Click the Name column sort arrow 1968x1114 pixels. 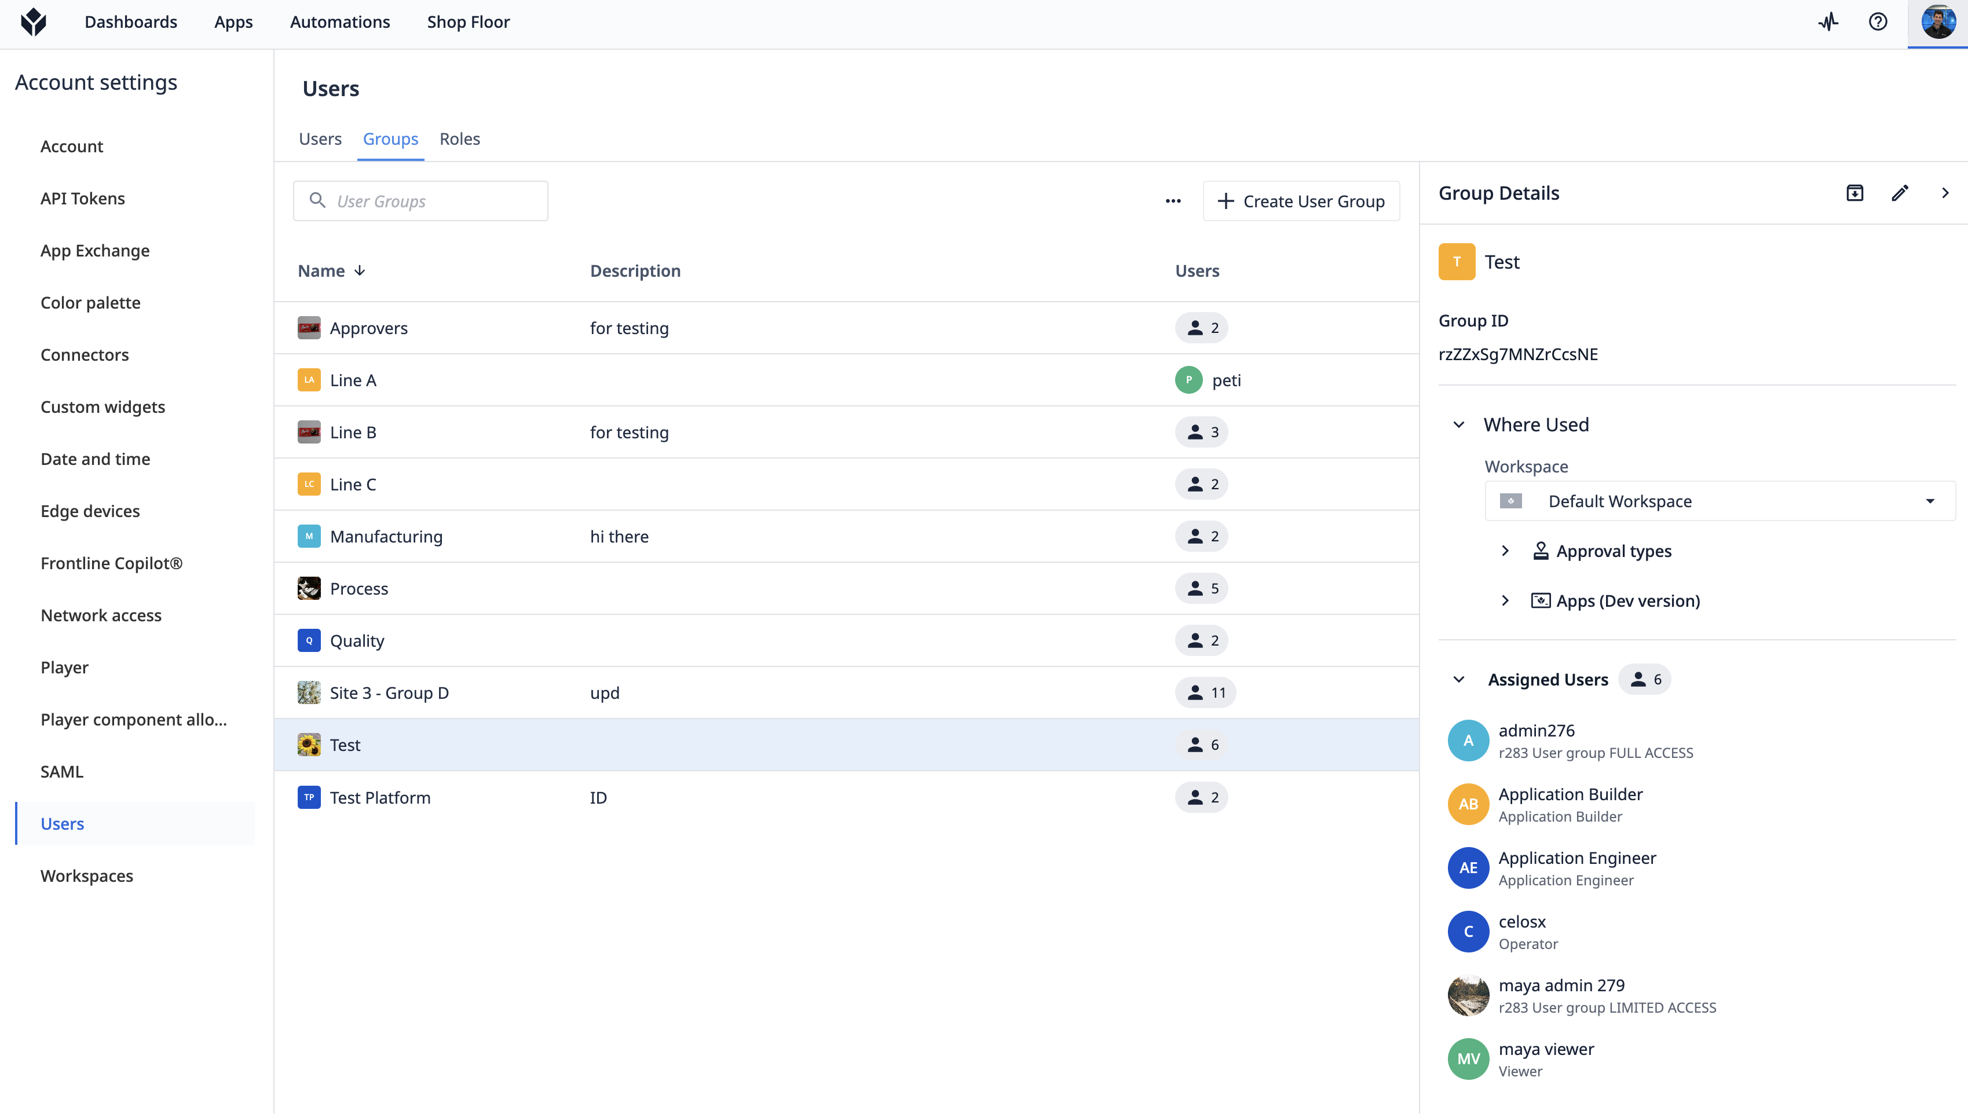[360, 271]
